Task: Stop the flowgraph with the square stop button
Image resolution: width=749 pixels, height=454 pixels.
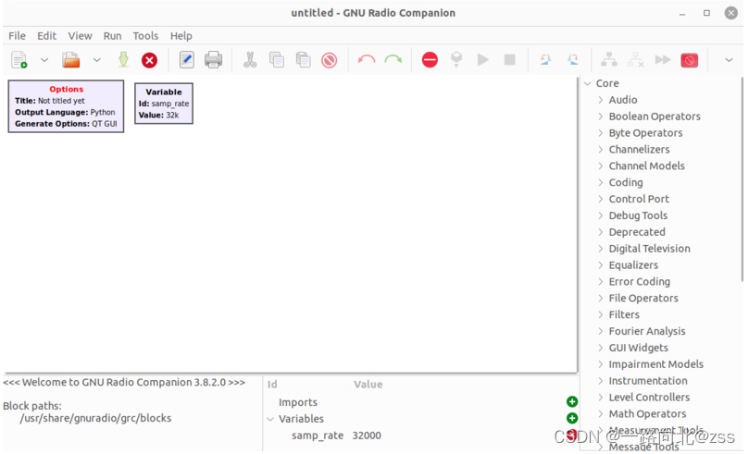Action: pyautogui.click(x=510, y=59)
